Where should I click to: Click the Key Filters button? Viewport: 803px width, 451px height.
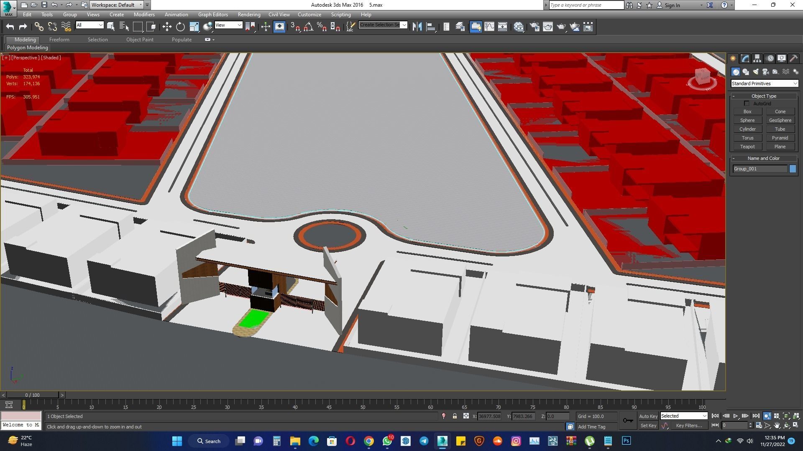(689, 425)
